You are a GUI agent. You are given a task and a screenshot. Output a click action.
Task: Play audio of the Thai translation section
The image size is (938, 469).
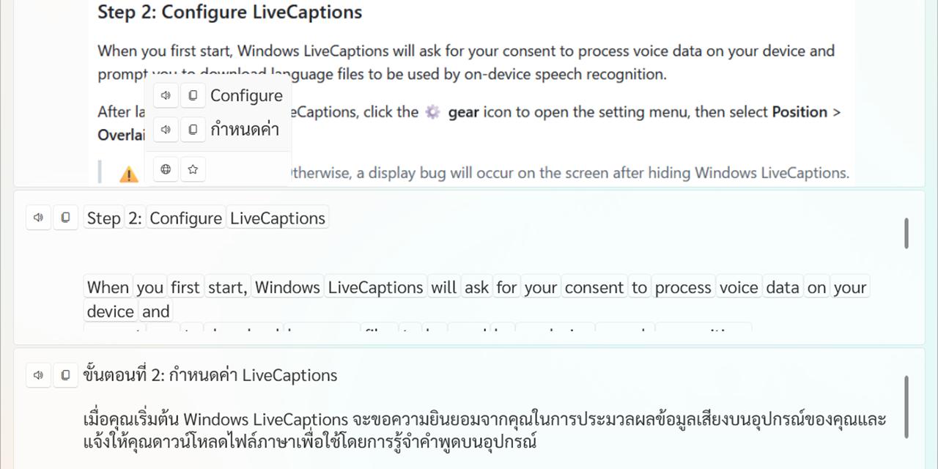pyautogui.click(x=38, y=374)
